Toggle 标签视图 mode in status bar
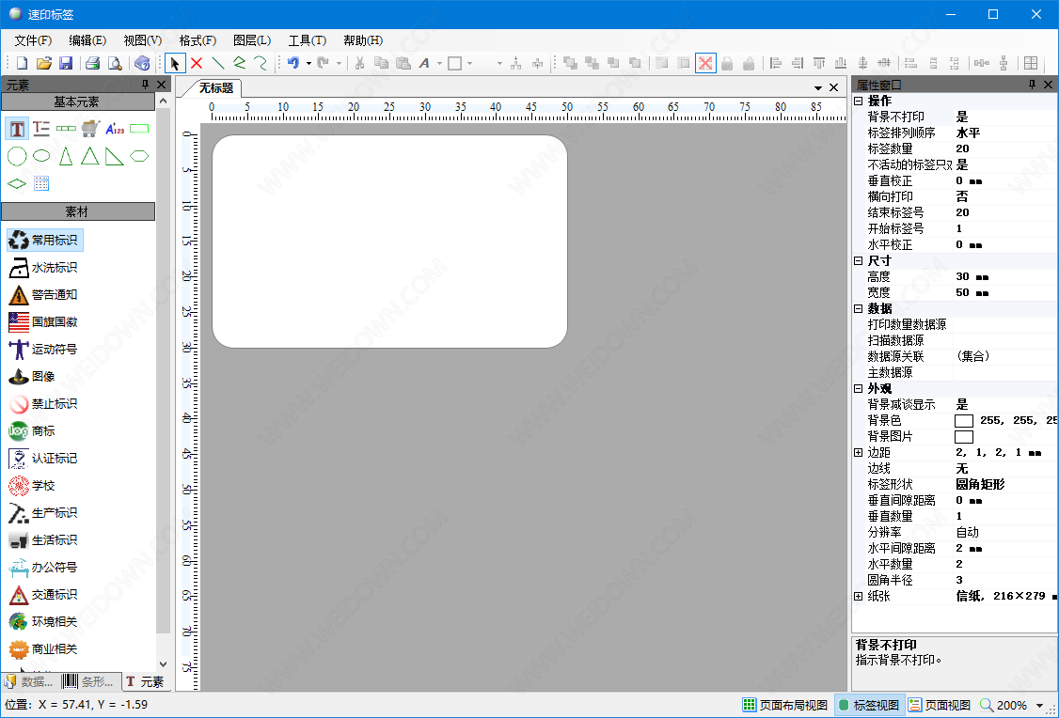Image resolution: width=1059 pixels, height=718 pixels. [868, 705]
